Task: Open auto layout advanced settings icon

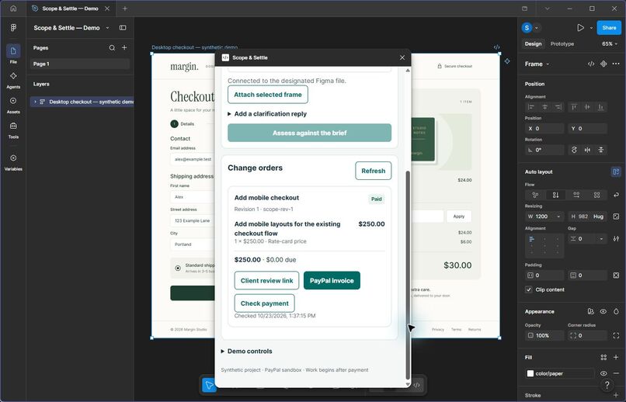Action: 616,238
